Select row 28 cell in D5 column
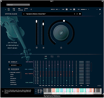This screenshot has height=98, width=104. (x=61, y=75)
